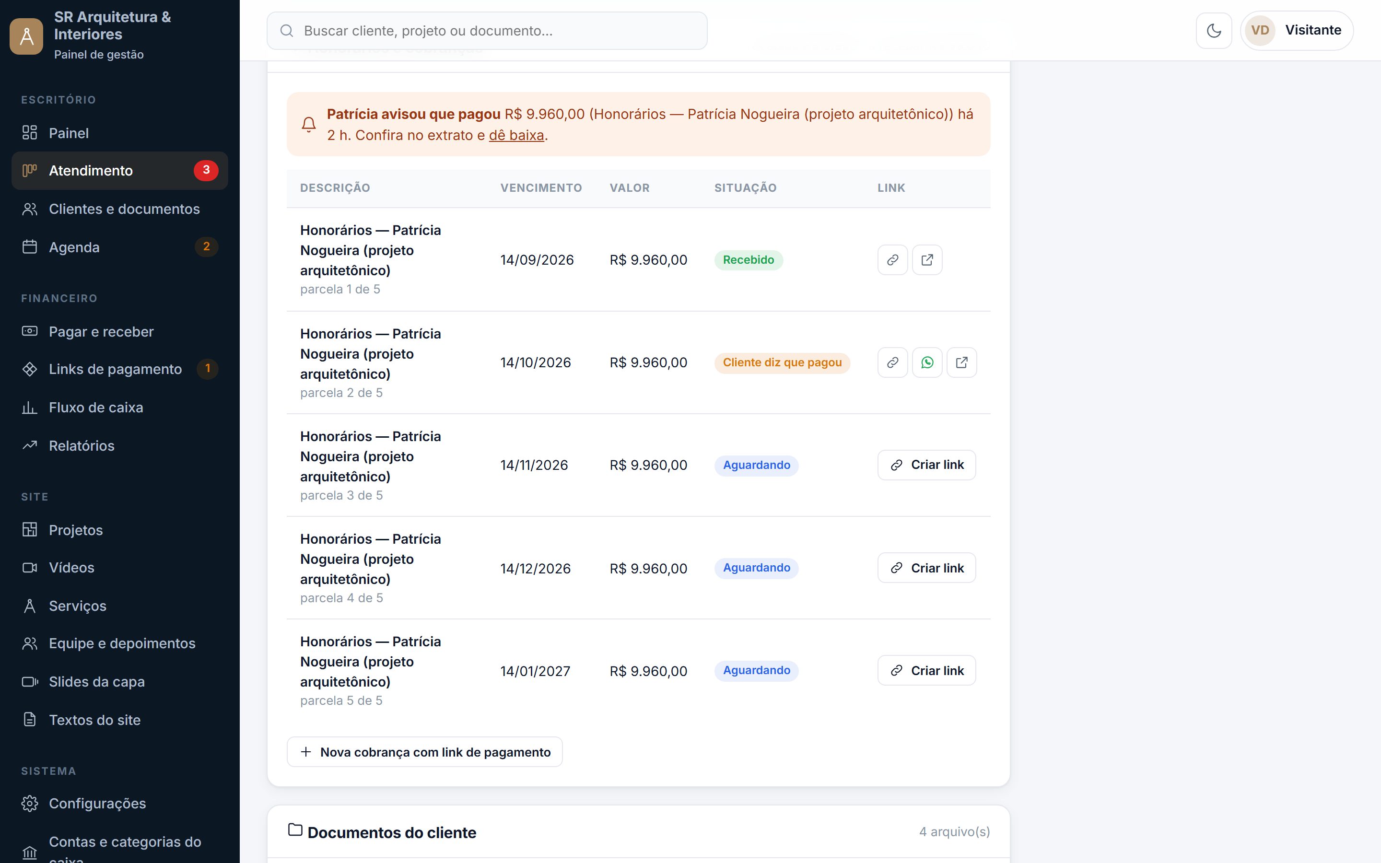Select the 14/11/2026 due date cell
The image size is (1381, 863).
tap(534, 465)
